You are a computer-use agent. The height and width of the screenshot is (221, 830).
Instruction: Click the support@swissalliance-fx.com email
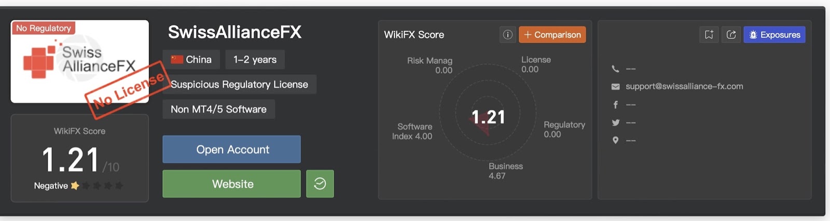click(684, 87)
